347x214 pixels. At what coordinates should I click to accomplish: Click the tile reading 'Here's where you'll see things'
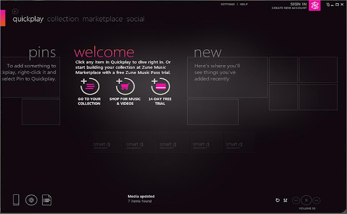[x=227, y=77]
